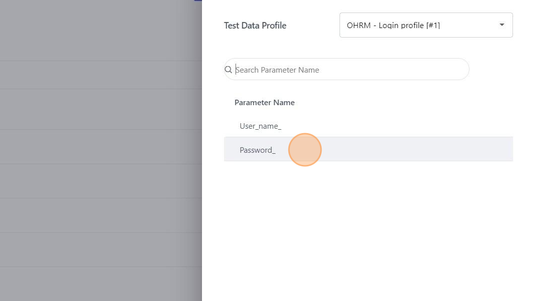Click the User_name_ text label
The image size is (538, 301).
coord(260,126)
